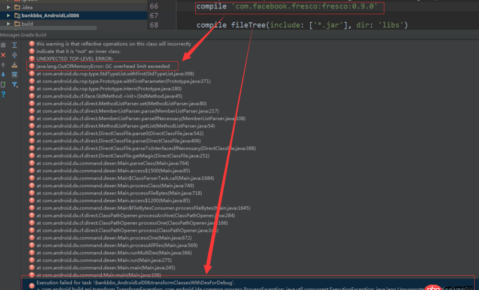Select 'MethodListParser.getList(MethodListParser.java:54)' line
Screen dimensions: 479x290
[x=126, y=126]
